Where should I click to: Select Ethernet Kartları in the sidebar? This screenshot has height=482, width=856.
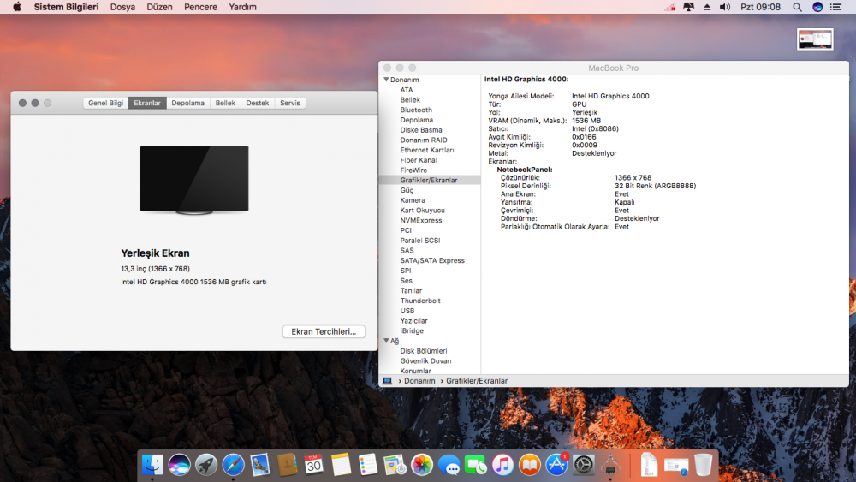point(427,150)
